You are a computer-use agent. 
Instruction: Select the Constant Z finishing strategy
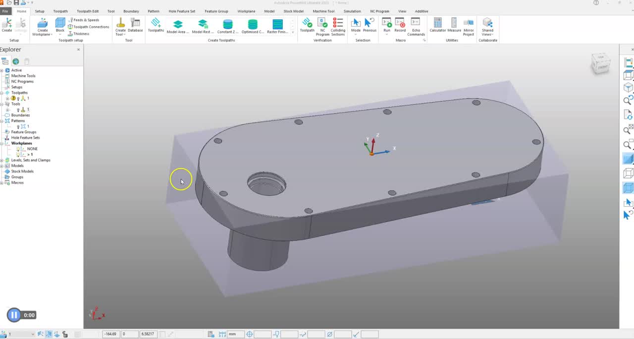tap(227, 25)
